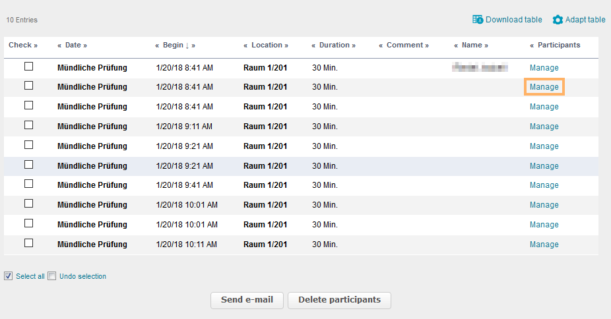Click the Download table icon
611x319 pixels.
(478, 20)
